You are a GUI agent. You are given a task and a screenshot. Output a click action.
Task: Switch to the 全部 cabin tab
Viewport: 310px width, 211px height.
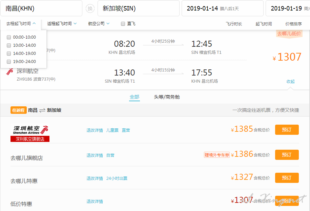(x=135, y=97)
